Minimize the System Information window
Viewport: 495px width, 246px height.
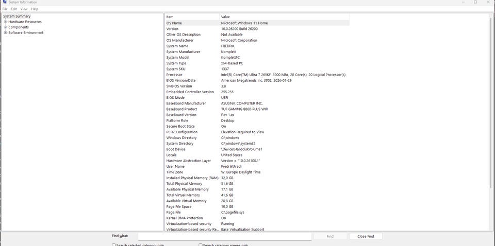click(x=464, y=2)
